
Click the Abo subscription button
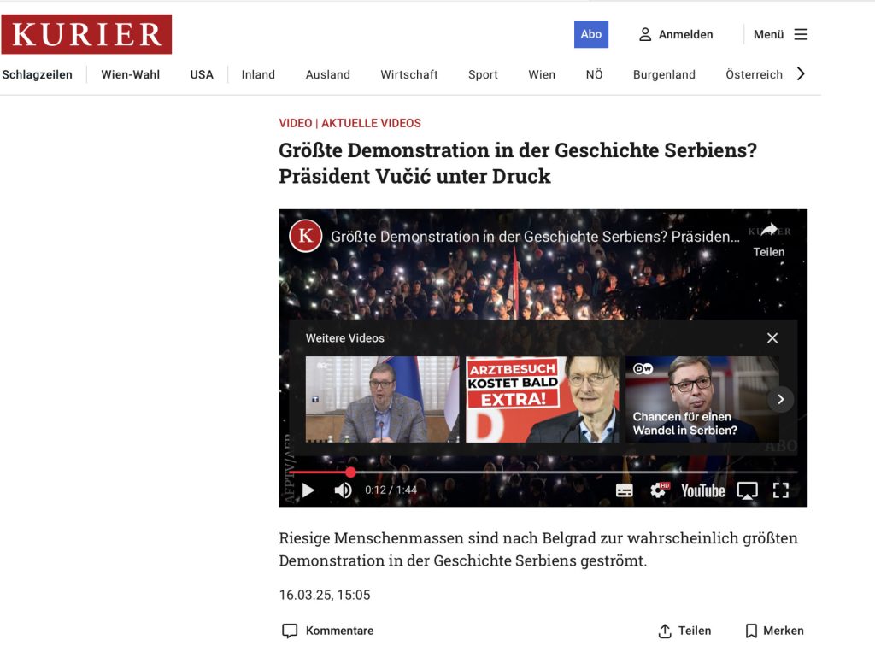pyautogui.click(x=591, y=34)
